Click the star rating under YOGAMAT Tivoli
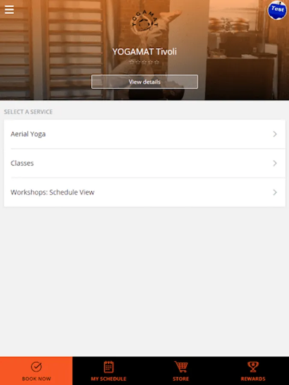This screenshot has width=289, height=385. point(145,62)
